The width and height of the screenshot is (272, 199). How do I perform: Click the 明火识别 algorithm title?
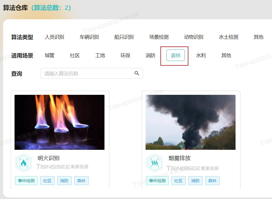click(x=49, y=158)
